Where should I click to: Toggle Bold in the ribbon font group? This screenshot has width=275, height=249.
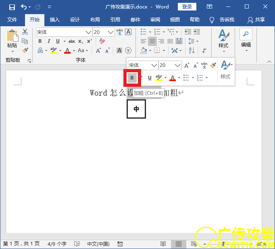40,41
